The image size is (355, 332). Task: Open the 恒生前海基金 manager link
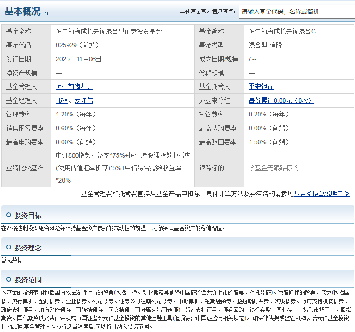click(75, 87)
